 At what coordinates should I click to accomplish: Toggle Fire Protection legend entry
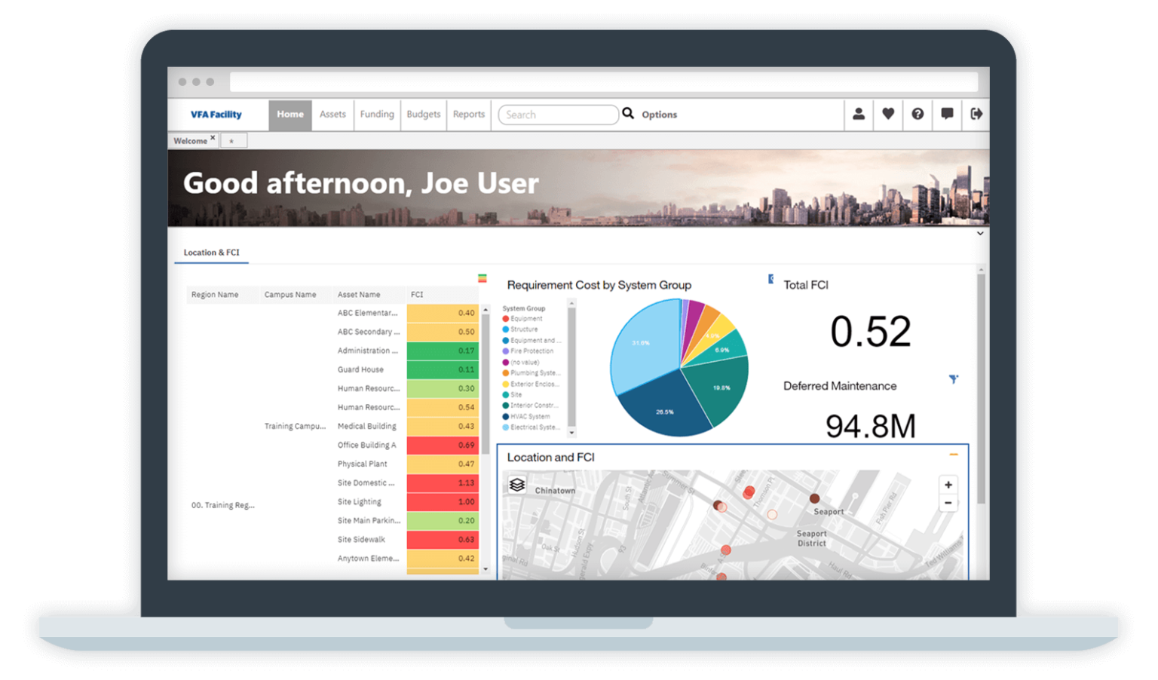(531, 351)
